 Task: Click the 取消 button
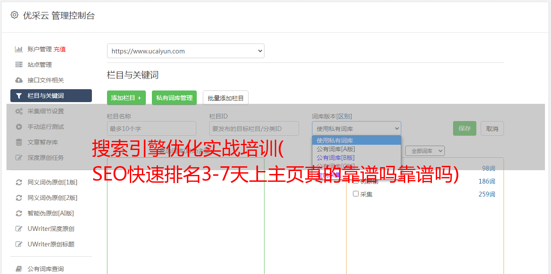[x=492, y=128]
